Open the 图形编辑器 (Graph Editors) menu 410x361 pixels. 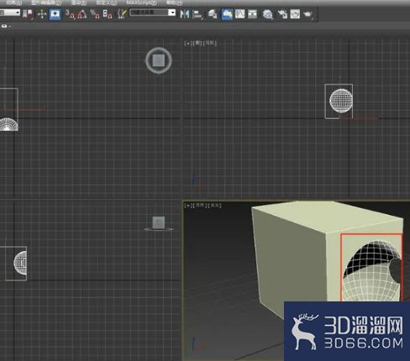pos(46,3)
